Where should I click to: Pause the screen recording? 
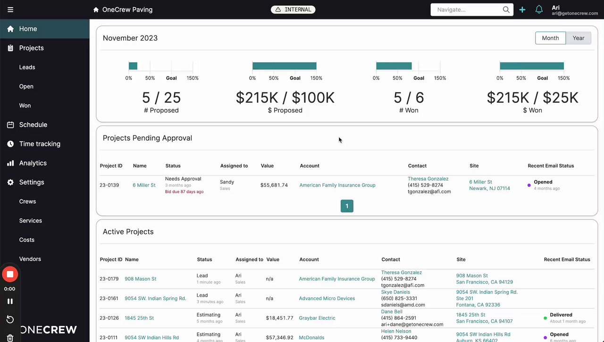point(10,301)
